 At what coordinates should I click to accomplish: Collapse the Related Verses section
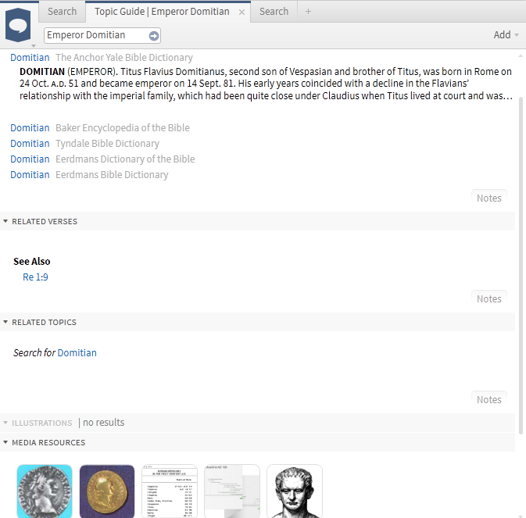pos(5,221)
